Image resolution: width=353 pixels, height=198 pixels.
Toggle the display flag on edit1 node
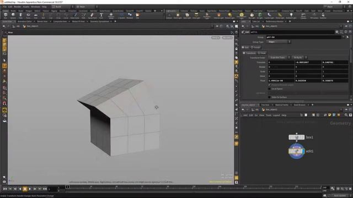[303, 151]
